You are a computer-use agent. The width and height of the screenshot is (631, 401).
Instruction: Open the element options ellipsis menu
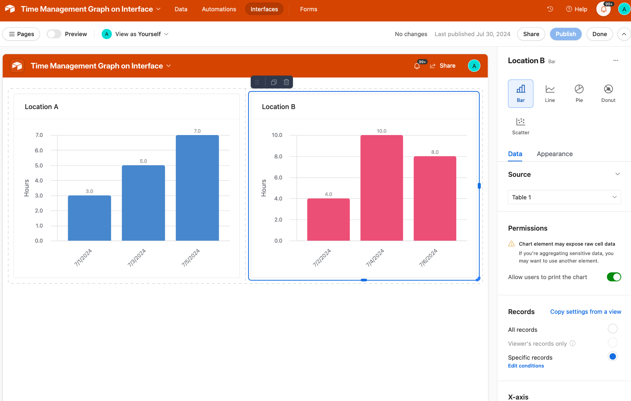click(x=616, y=61)
